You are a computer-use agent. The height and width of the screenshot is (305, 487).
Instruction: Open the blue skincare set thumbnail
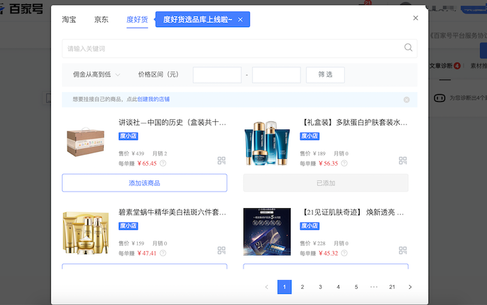click(266, 142)
